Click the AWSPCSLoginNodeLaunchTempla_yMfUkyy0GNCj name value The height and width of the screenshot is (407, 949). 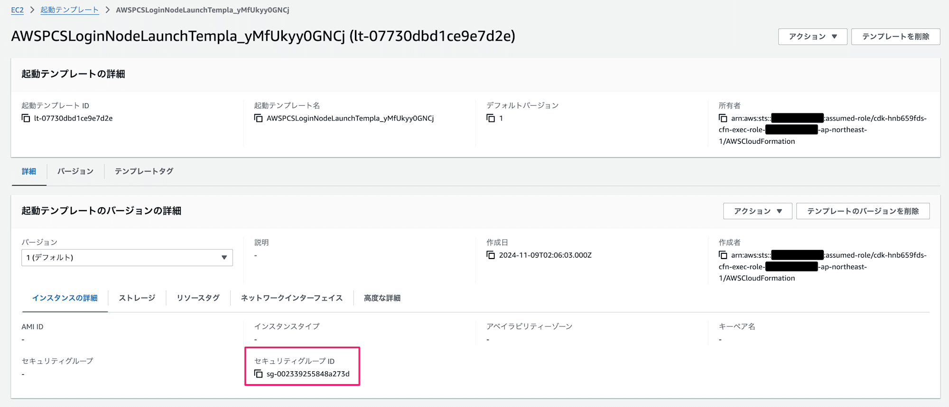pyautogui.click(x=350, y=118)
